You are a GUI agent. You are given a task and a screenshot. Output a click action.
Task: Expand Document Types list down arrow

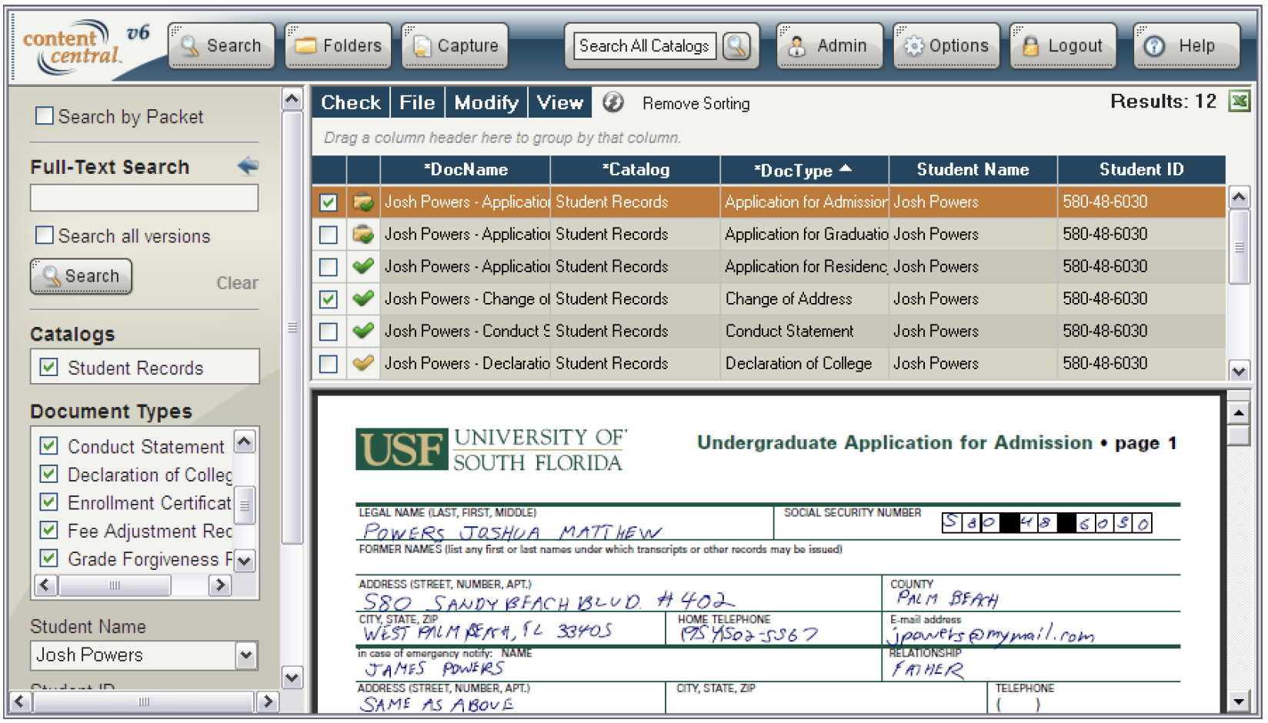pyautogui.click(x=245, y=561)
